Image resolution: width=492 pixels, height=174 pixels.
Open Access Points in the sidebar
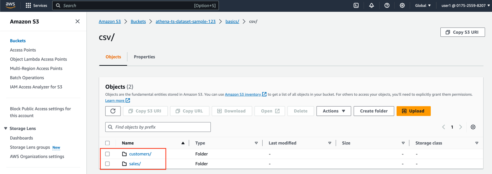[x=23, y=50]
